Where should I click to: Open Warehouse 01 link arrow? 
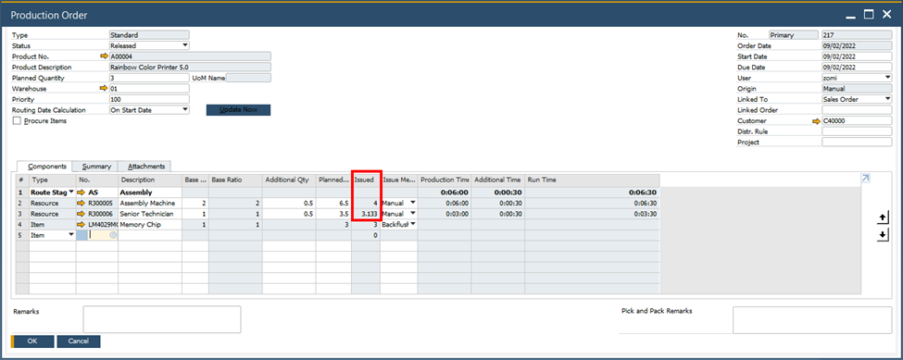coord(104,89)
